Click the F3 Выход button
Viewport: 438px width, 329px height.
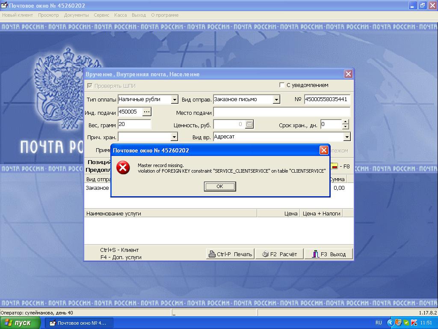pos(328,254)
